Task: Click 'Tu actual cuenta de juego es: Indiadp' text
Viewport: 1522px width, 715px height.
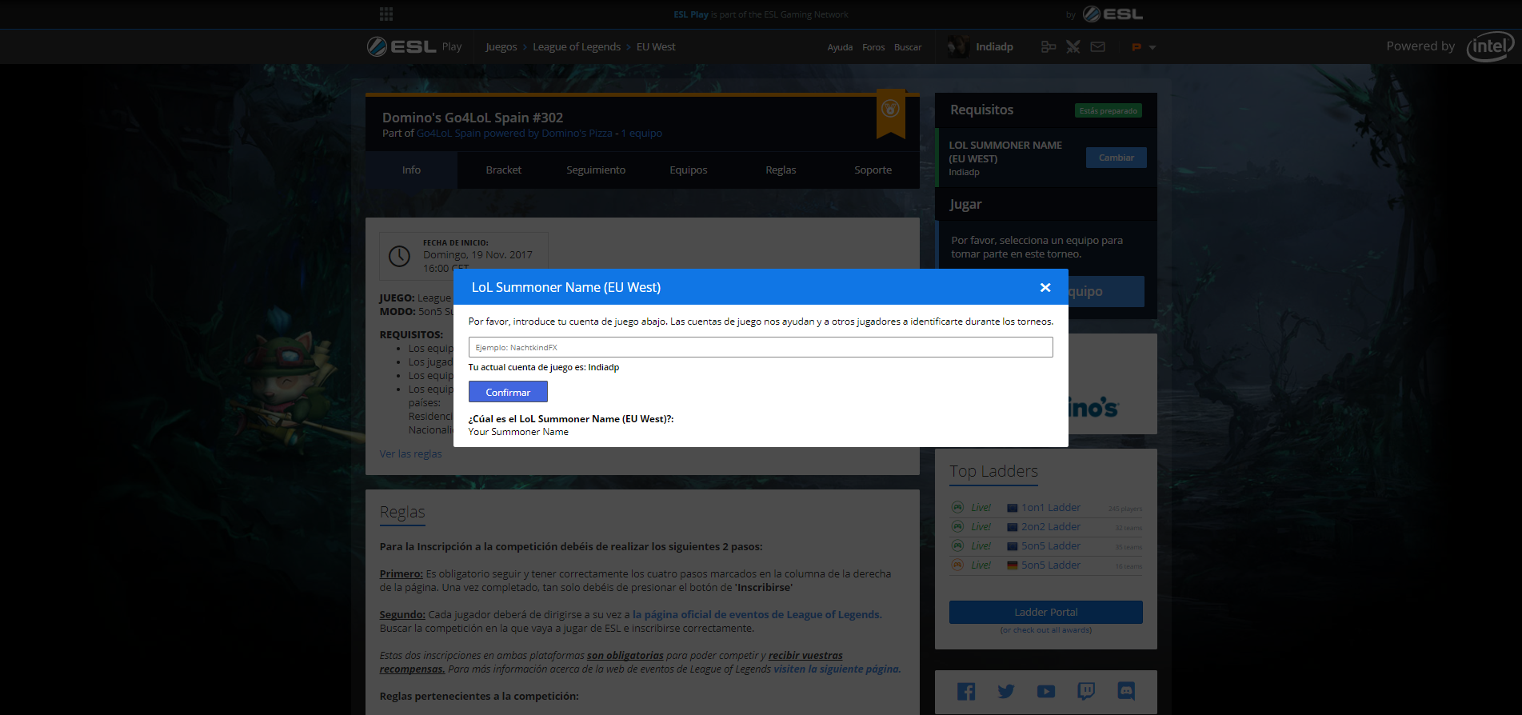Action: (x=544, y=368)
